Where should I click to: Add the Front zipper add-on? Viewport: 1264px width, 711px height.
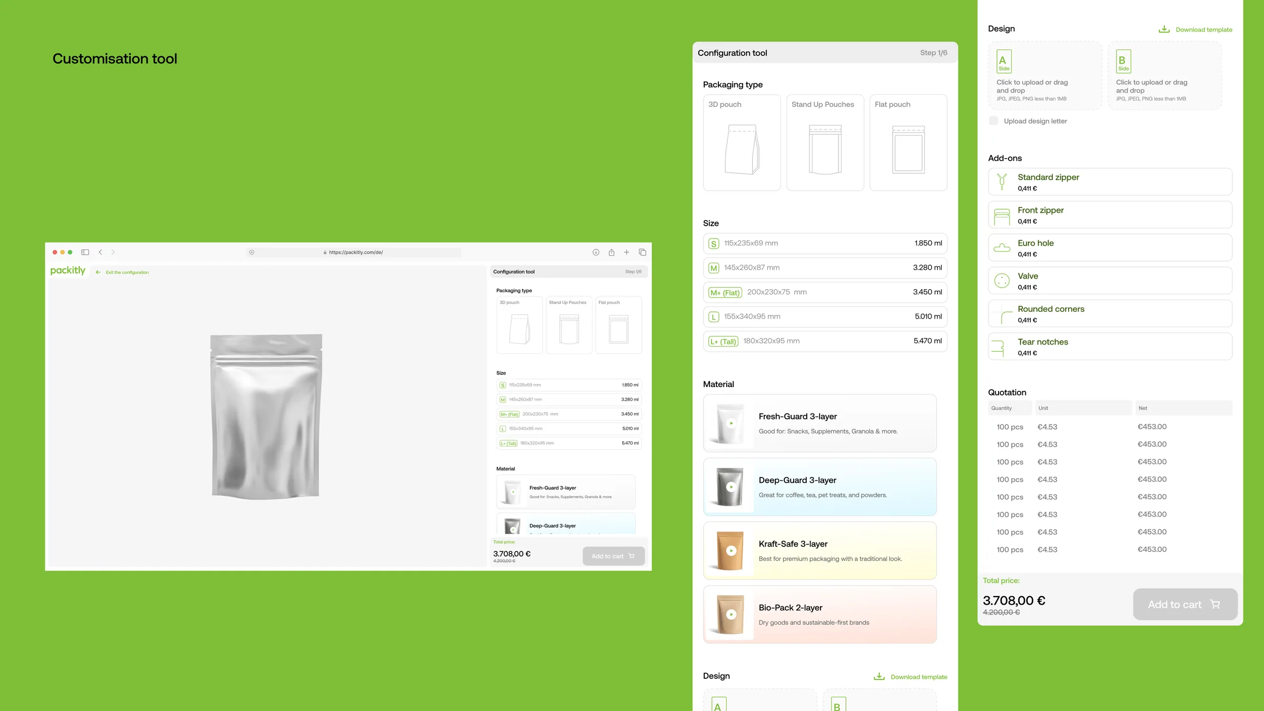[x=1110, y=215]
